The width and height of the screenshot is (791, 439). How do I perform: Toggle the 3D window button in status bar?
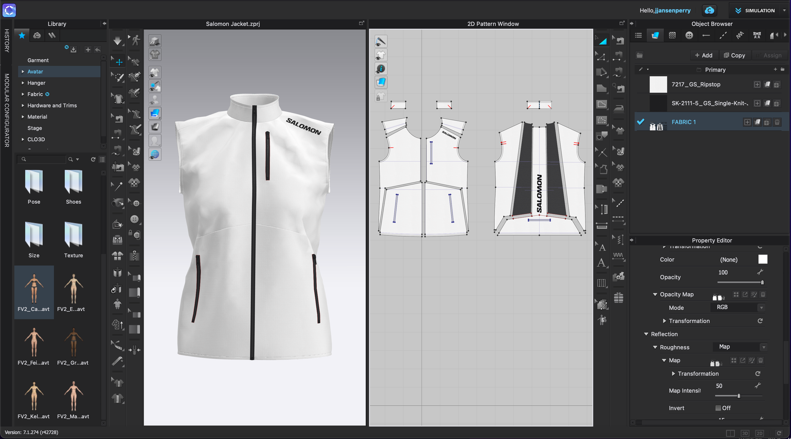(x=745, y=433)
